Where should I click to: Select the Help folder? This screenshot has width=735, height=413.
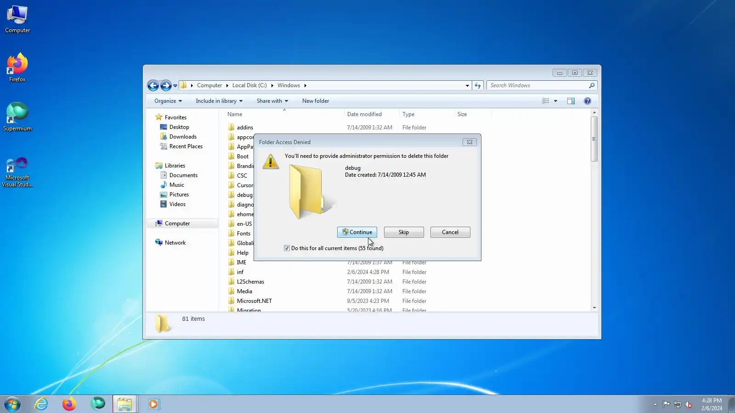click(243, 253)
